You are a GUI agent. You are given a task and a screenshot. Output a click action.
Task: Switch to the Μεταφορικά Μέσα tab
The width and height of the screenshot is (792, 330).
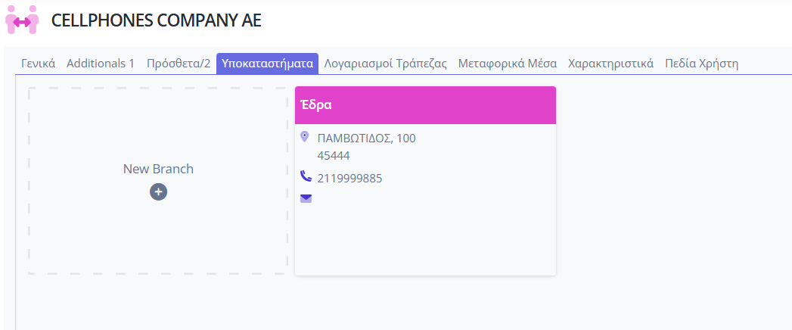pos(507,64)
